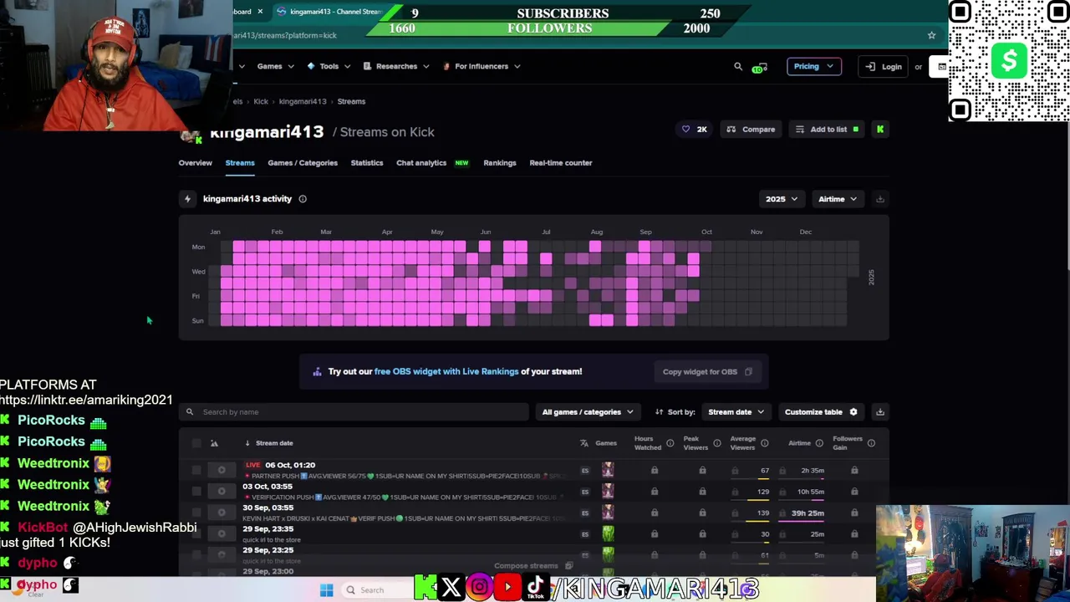This screenshot has width=1070, height=602.
Task: Click the Peak Viewers info icon
Action: (x=716, y=443)
